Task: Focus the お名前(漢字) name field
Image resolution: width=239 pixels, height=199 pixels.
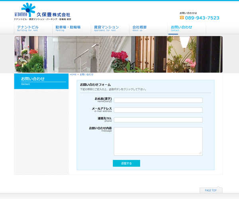Action: [158, 100]
